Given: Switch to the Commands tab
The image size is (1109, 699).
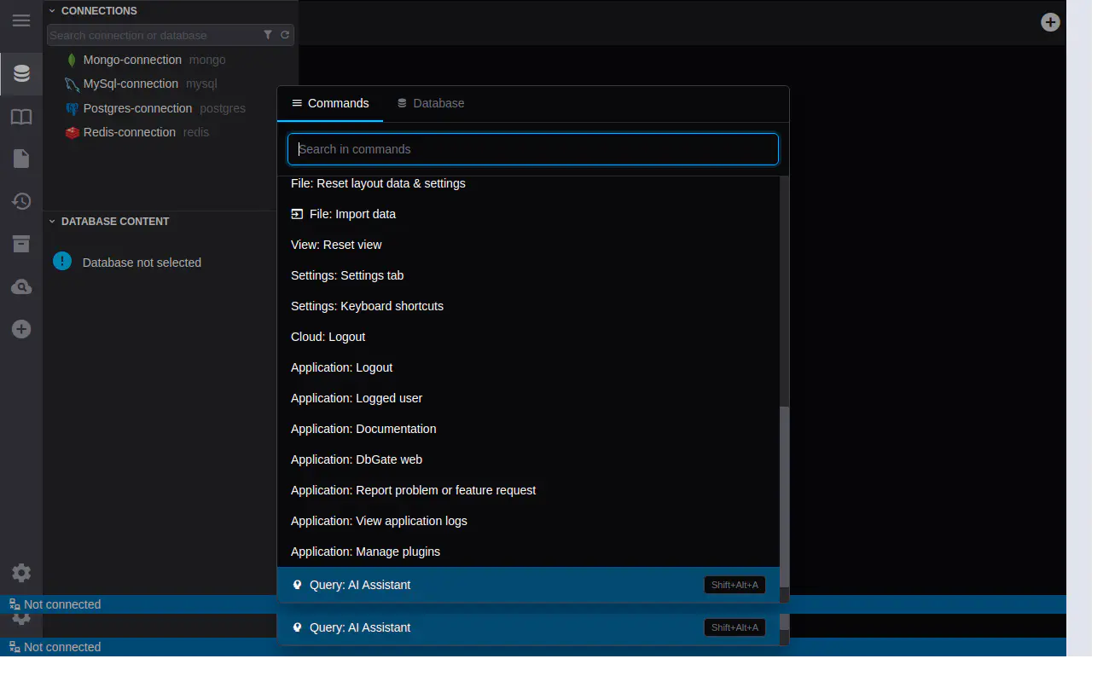Looking at the screenshot, I should [330, 103].
